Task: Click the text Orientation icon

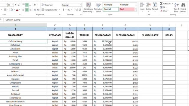Action: point(35,5)
